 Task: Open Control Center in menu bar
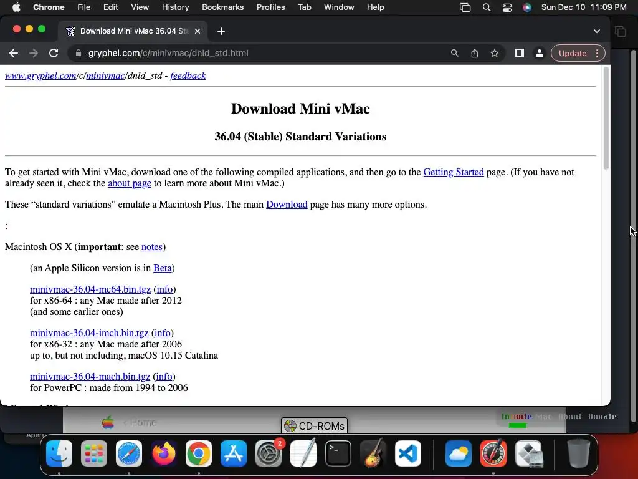click(x=507, y=7)
